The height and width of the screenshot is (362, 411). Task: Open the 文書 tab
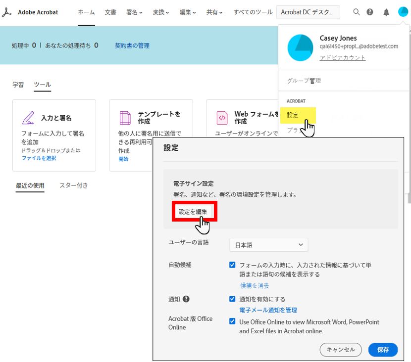[110, 12]
